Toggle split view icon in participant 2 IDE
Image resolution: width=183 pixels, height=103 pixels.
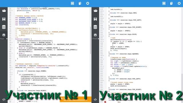point(164,3)
